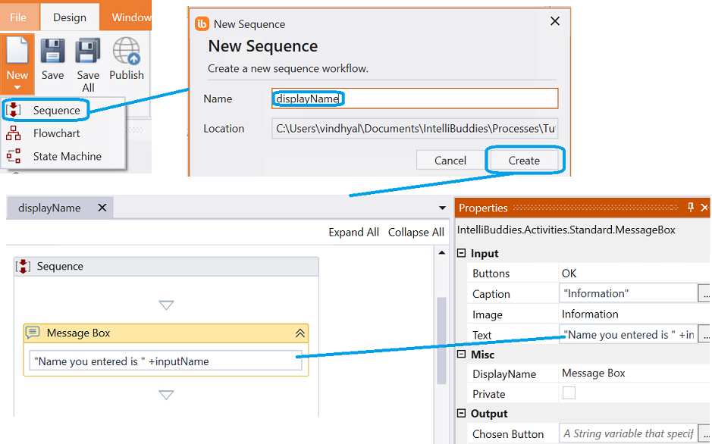Click the Expand All link
Screen dimensions: 712x444
pyautogui.click(x=353, y=232)
